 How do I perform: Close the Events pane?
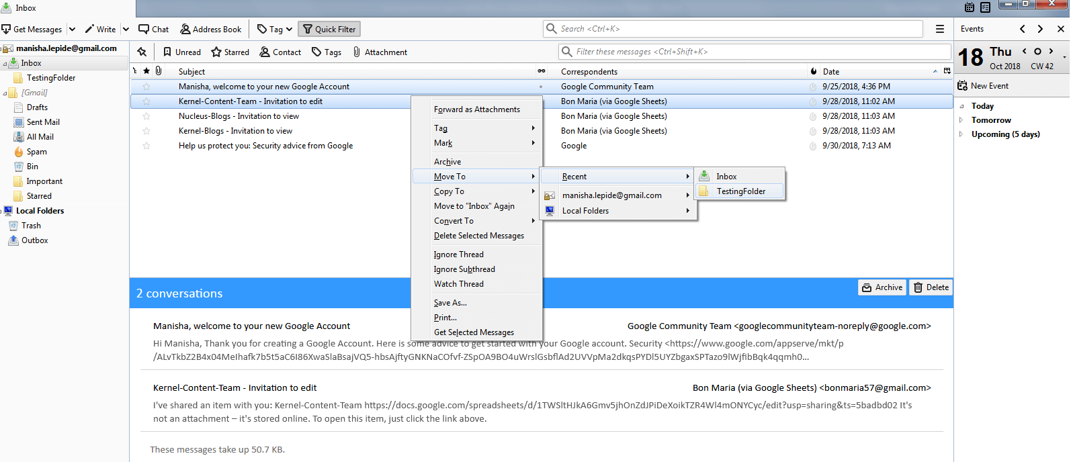click(x=1061, y=29)
